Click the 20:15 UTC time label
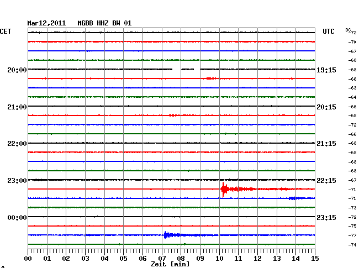Viewport: 359px width, 273px height. (326, 107)
